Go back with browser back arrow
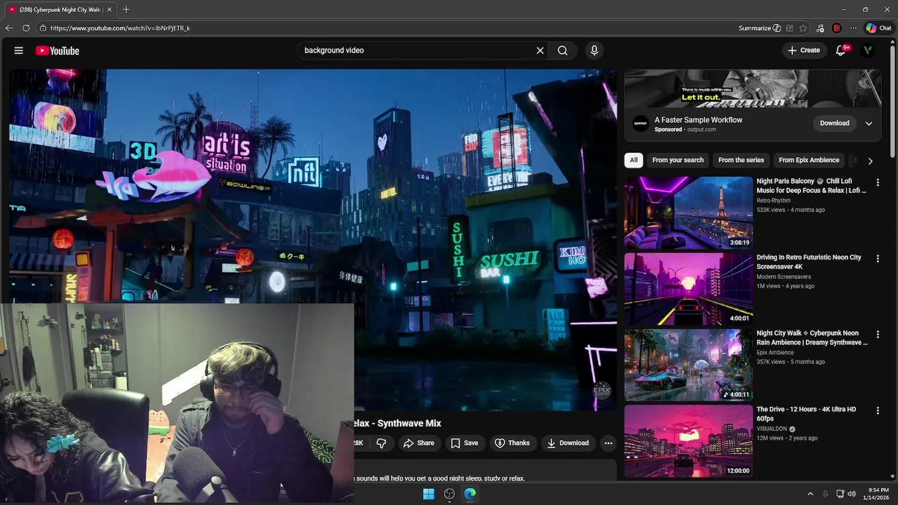 [9, 28]
